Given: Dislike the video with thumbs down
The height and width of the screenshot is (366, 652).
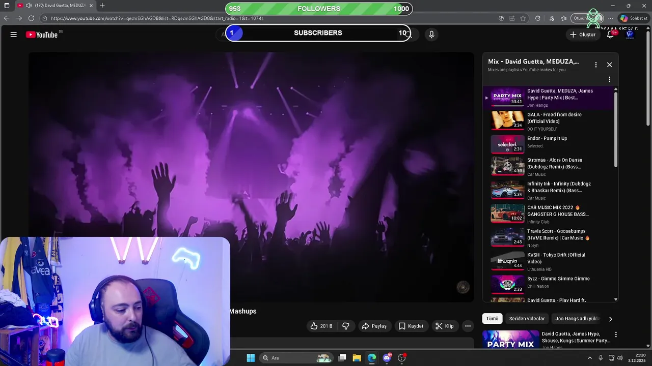Looking at the screenshot, I should click(x=346, y=326).
